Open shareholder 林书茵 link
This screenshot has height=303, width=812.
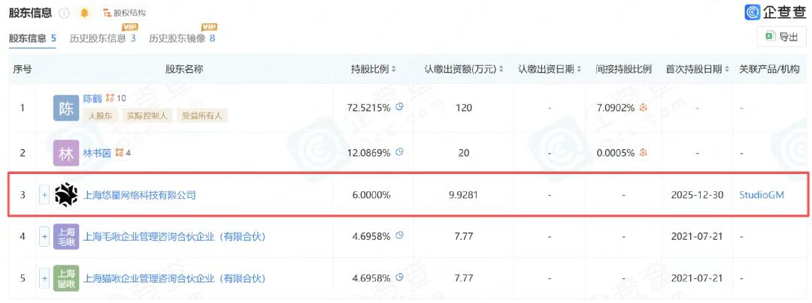pos(97,153)
